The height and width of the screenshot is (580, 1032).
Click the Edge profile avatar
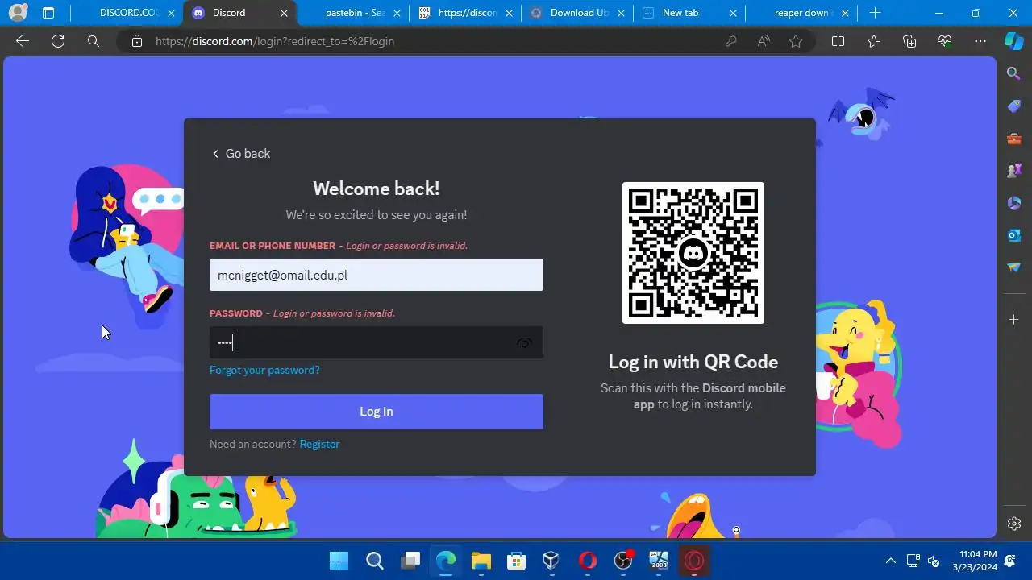click(x=17, y=13)
